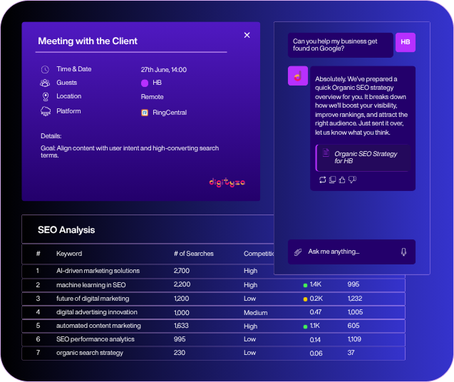
Task: Click the HB user avatar badge in chat
Action: pyautogui.click(x=405, y=42)
